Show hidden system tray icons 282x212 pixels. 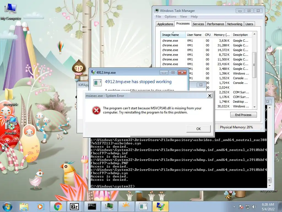[234, 207]
